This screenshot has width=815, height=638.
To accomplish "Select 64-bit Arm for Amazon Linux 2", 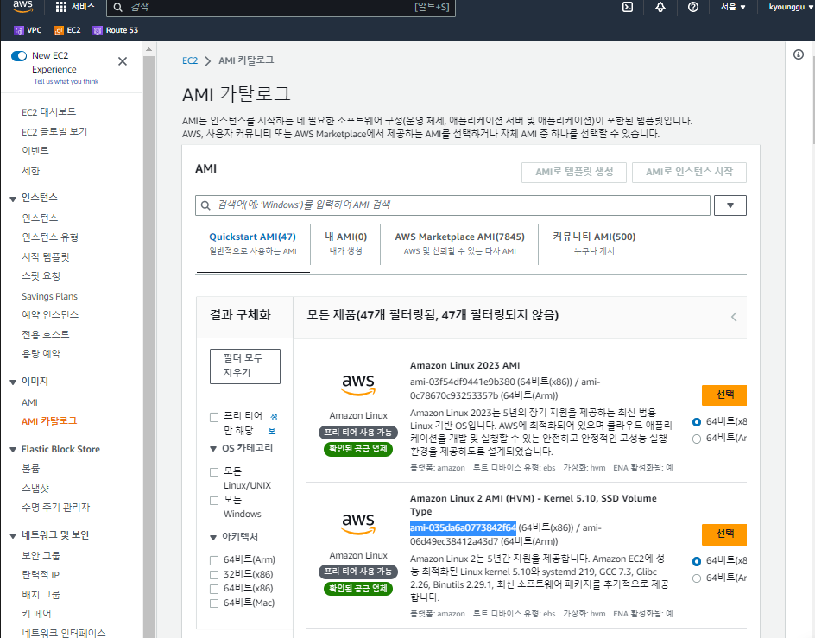I will coord(697,578).
